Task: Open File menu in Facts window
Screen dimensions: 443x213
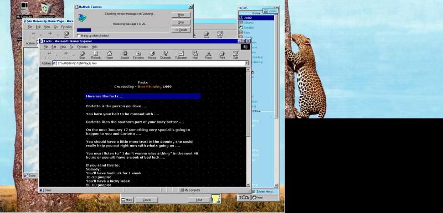Action: click(45, 47)
